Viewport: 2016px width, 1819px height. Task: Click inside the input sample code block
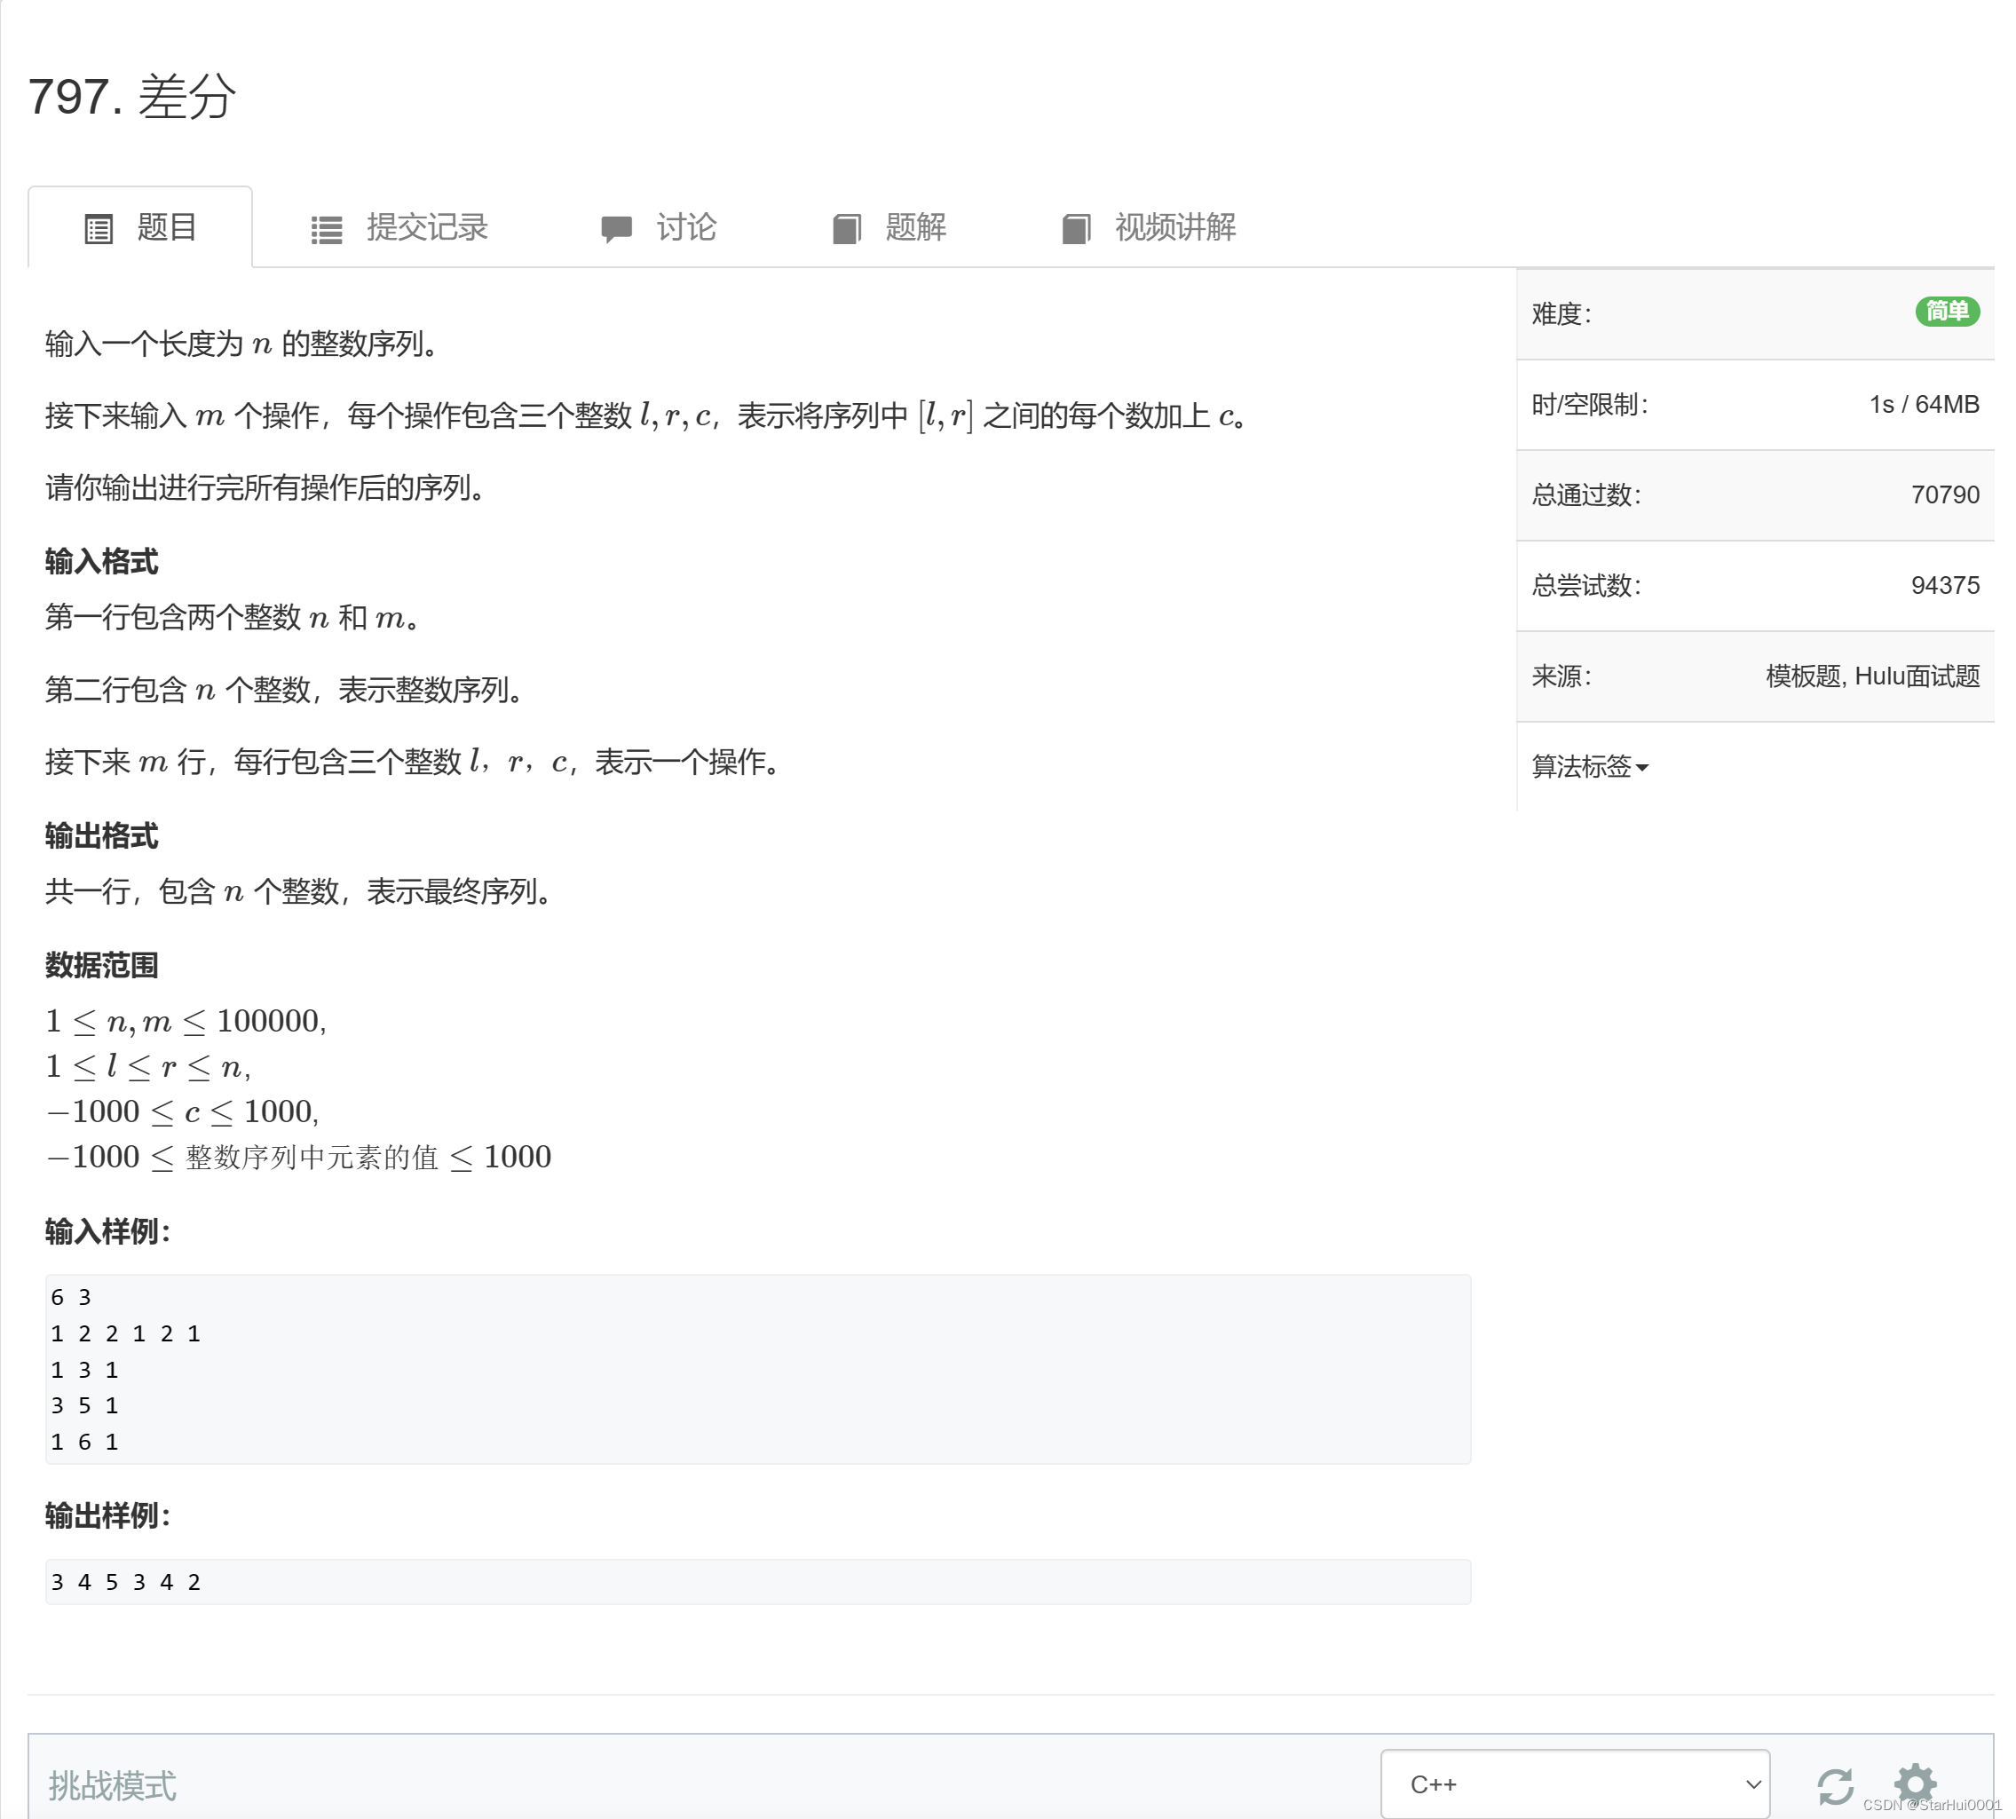756,1368
